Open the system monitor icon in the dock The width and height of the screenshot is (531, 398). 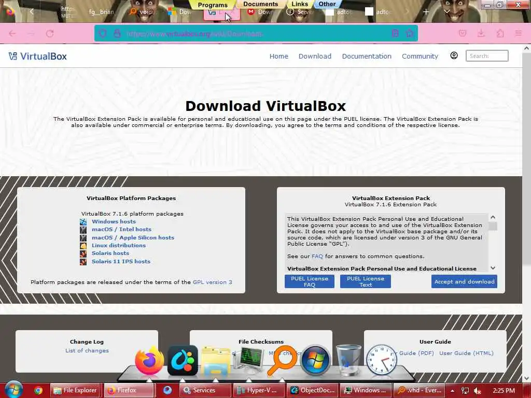tap(249, 361)
